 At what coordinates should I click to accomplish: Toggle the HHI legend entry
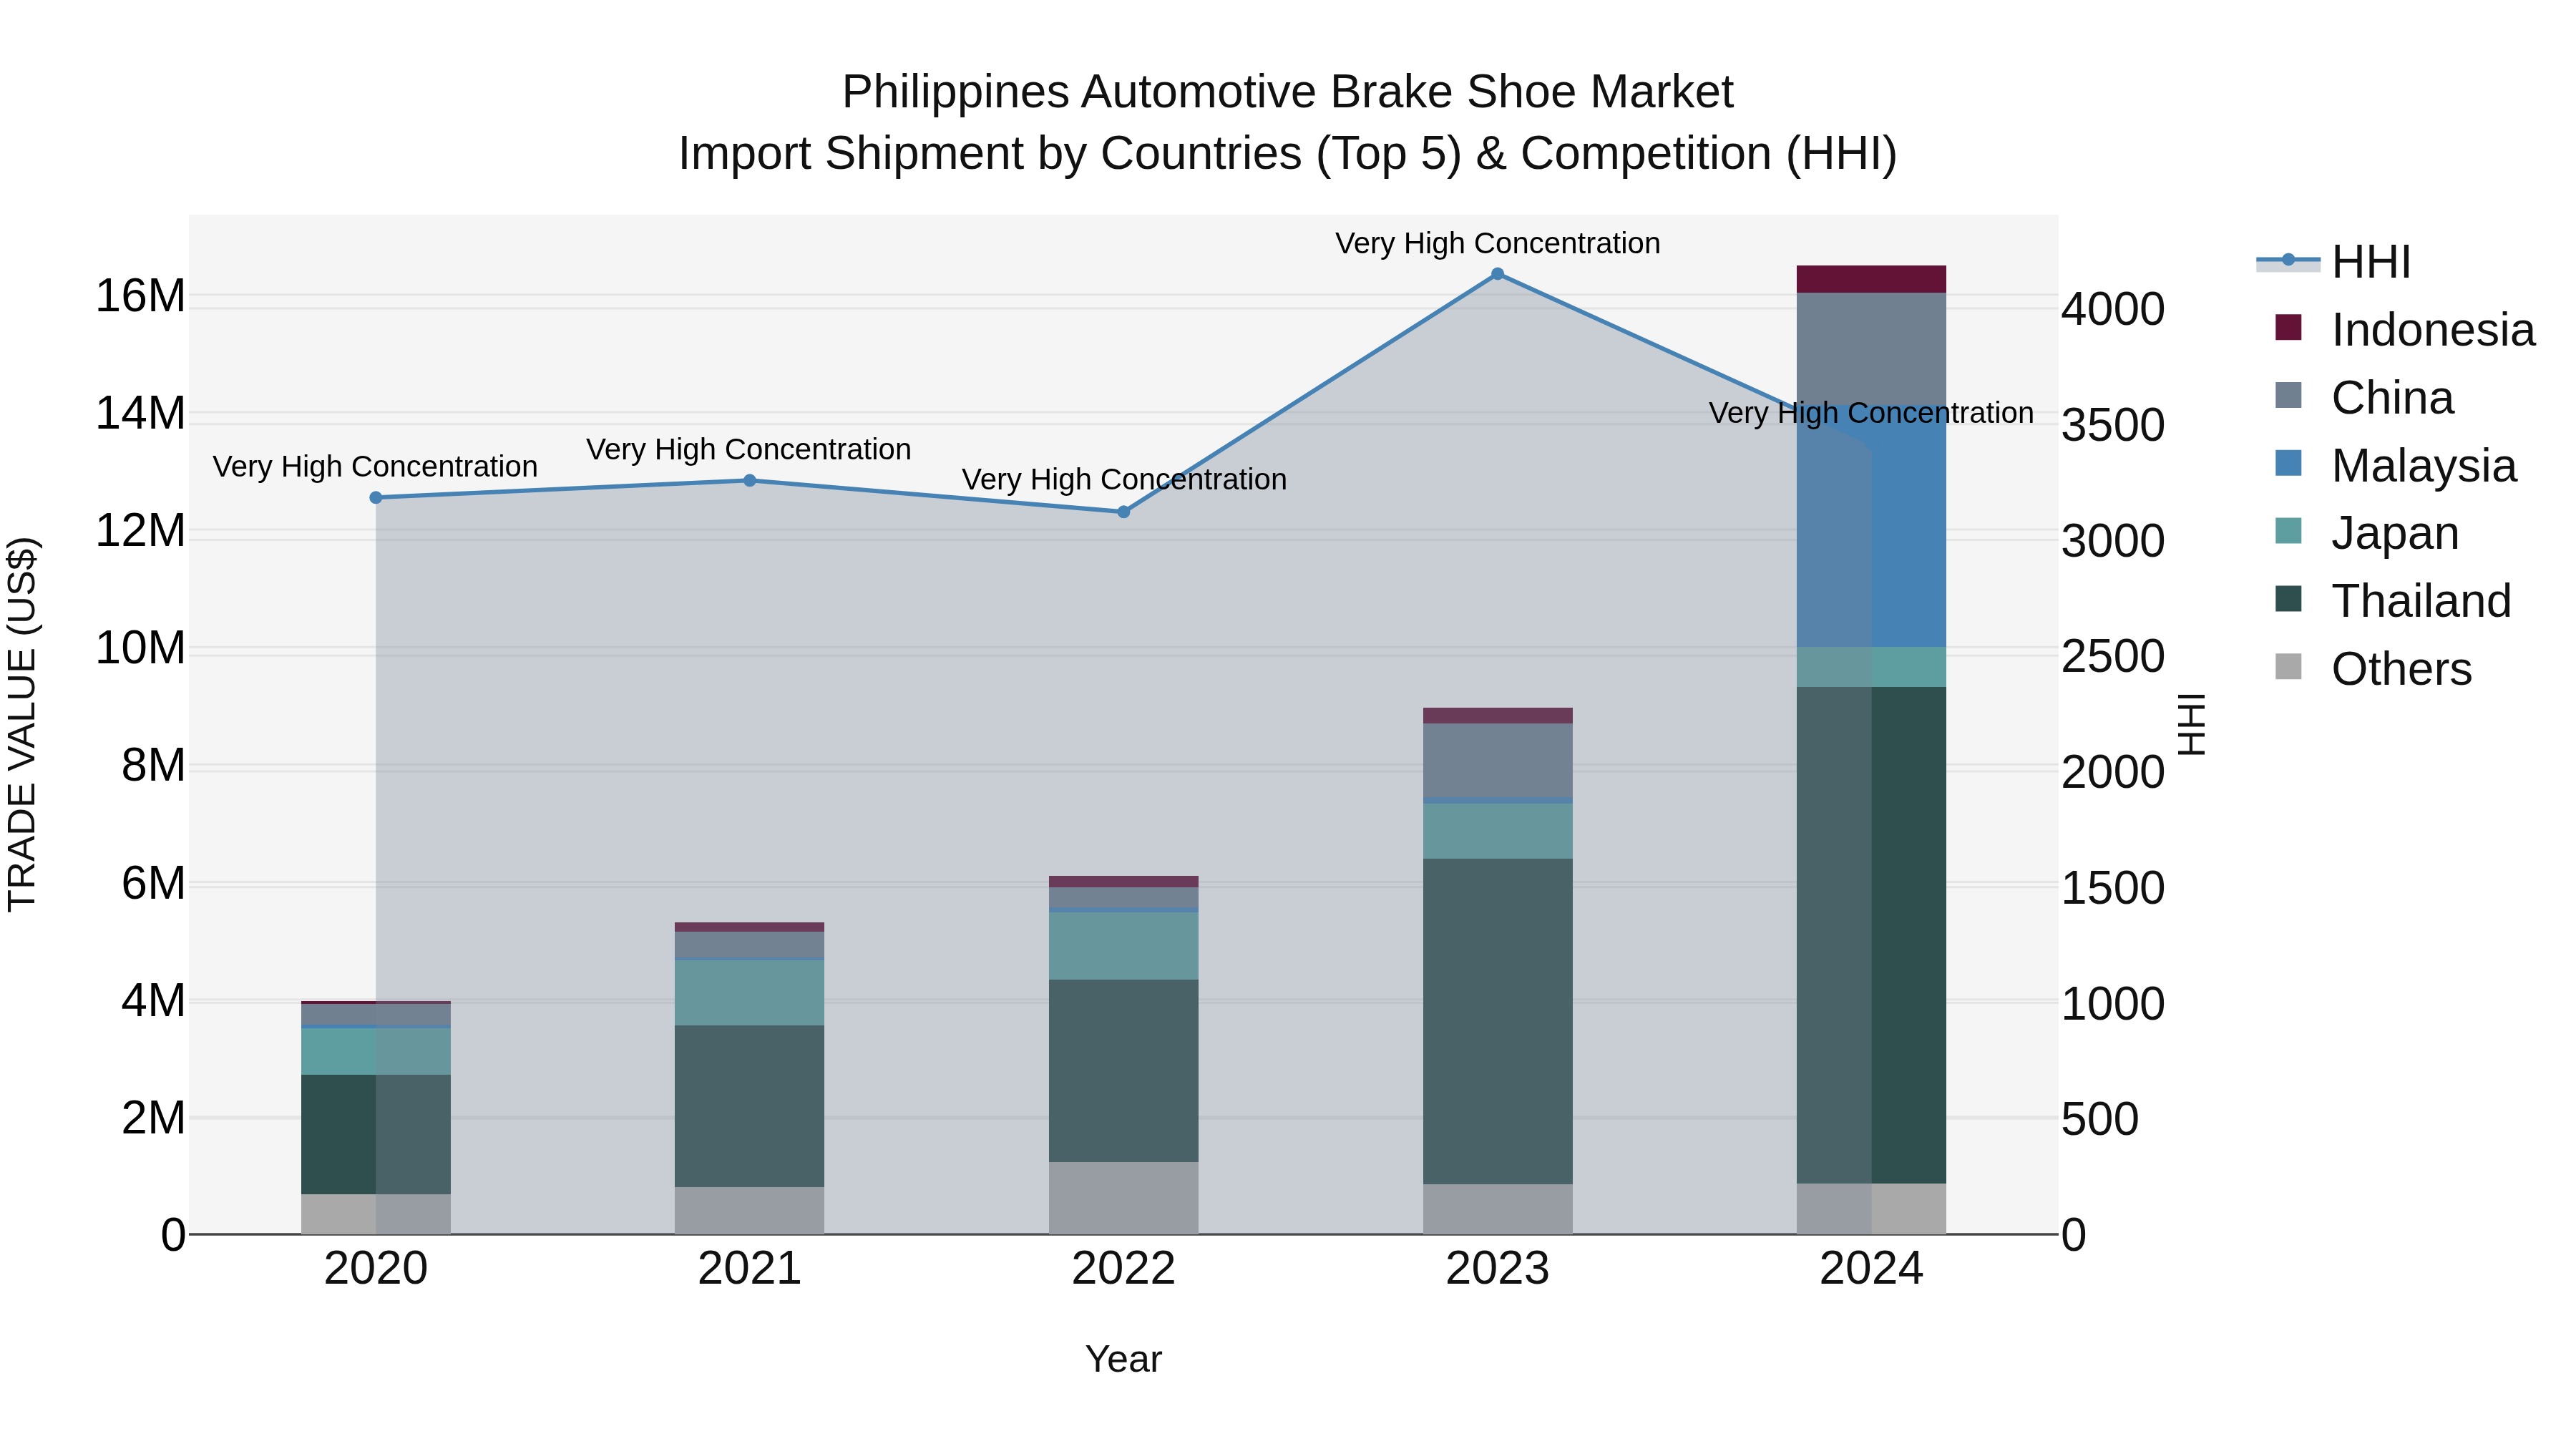tap(2334, 262)
